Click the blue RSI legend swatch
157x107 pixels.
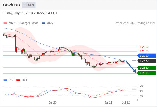(x=5, y=80)
